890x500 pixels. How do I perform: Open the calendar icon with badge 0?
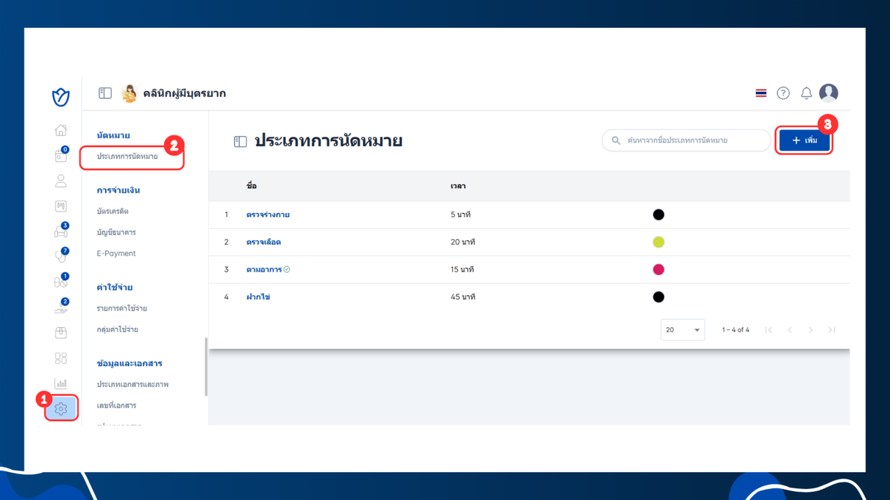61,156
